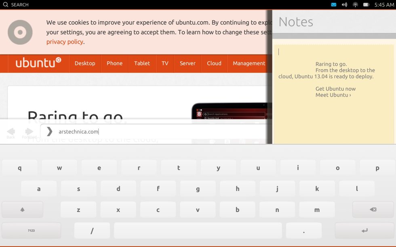Screen dimensions: 396x247
Task: Tap the browser Back arrow
Action: point(11,131)
